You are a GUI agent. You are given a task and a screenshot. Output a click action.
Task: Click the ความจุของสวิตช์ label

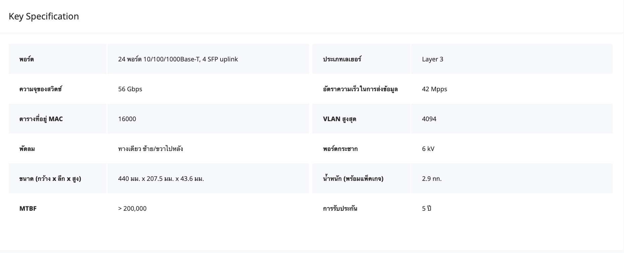tap(41, 89)
